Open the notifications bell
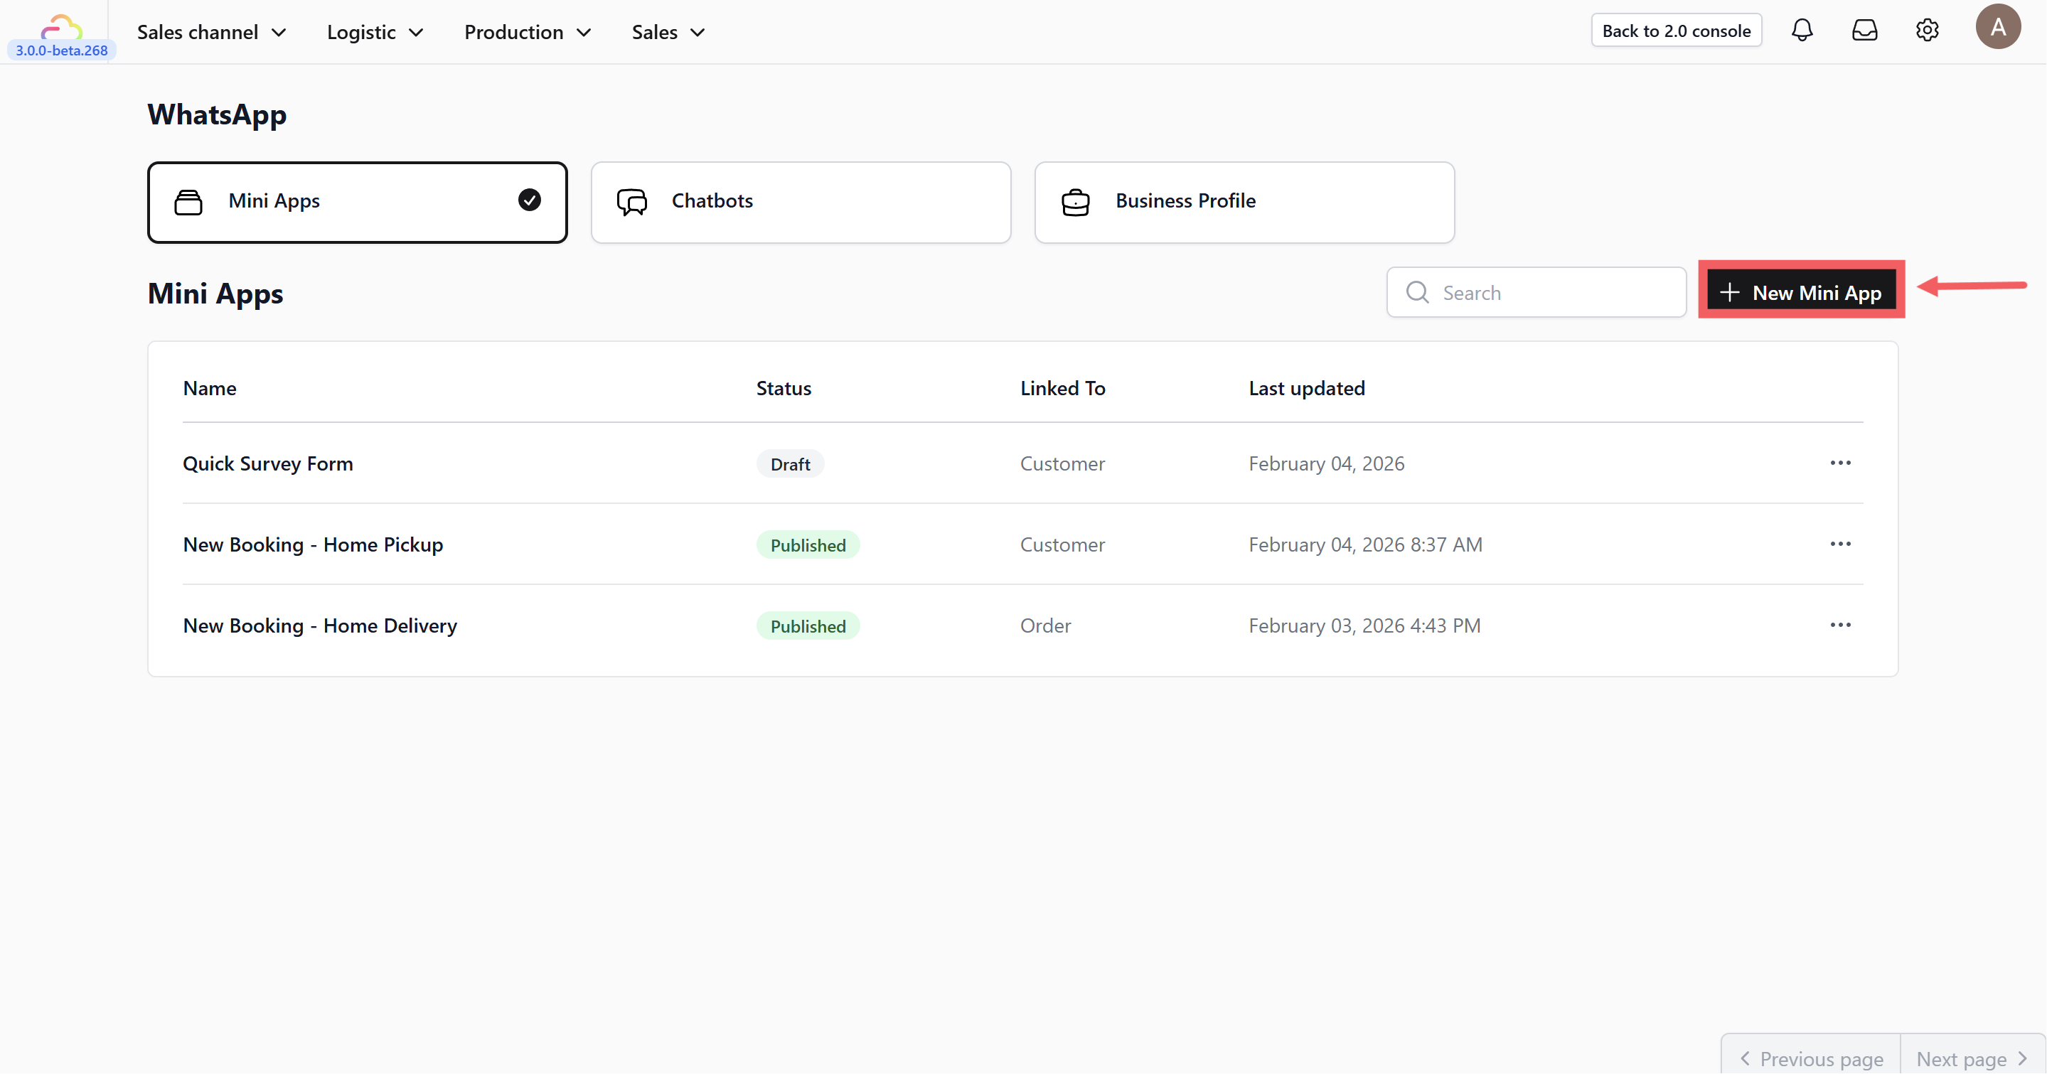Image resolution: width=2047 pixels, height=1074 pixels. pyautogui.click(x=1802, y=30)
